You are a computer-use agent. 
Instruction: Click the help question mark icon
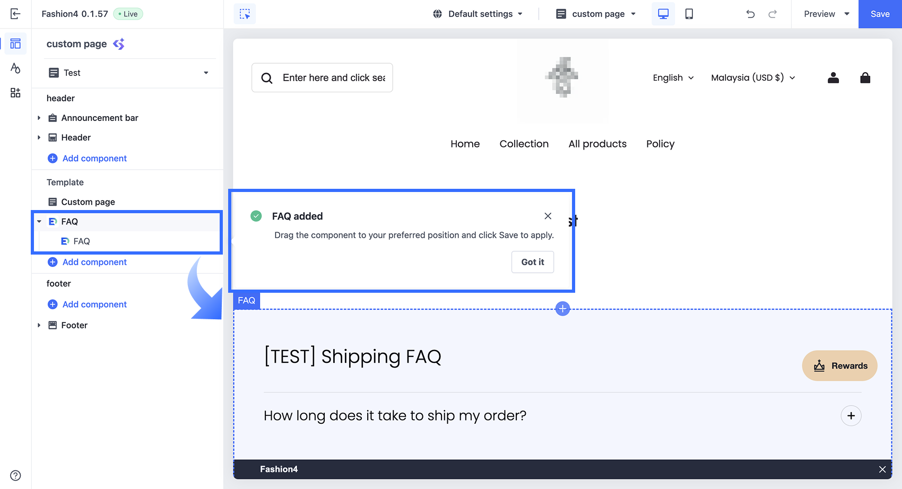(x=15, y=475)
